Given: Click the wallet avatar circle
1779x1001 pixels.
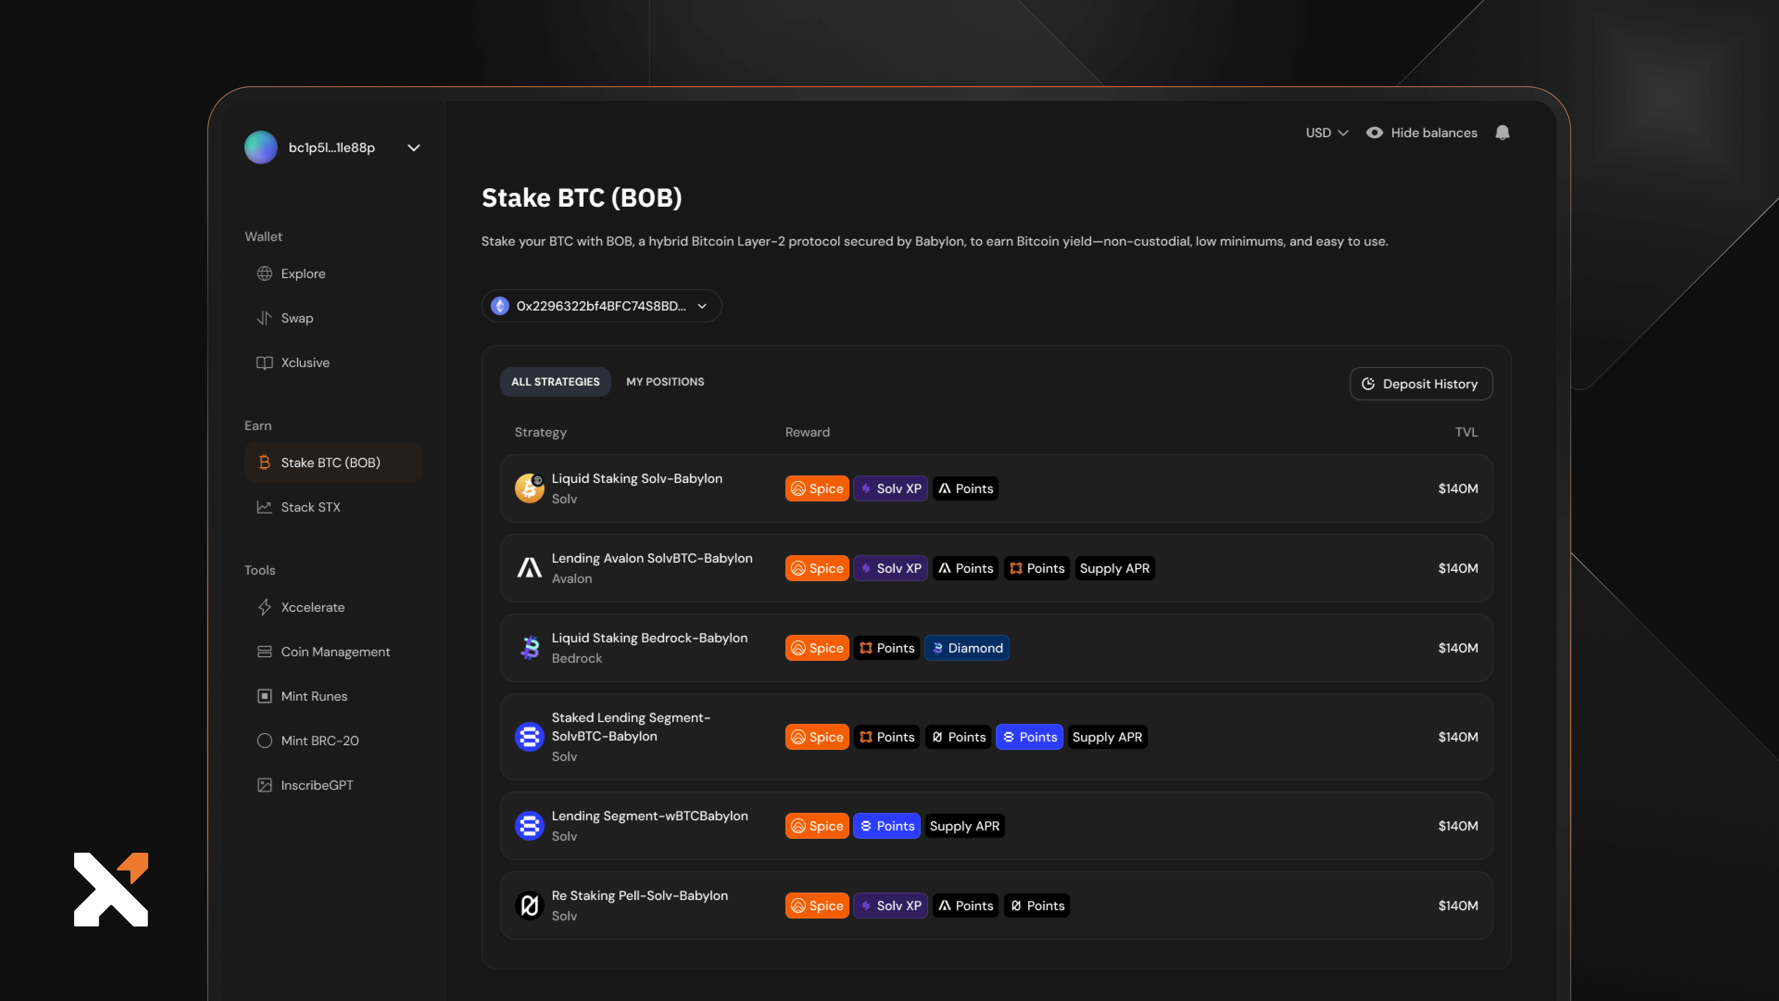Looking at the screenshot, I should click(x=260, y=147).
